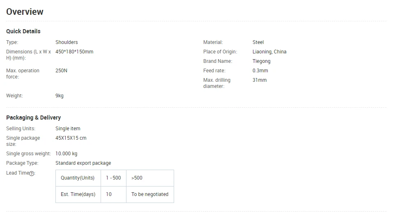Click the 1 - 500 quantity cell
This screenshot has width=393, height=212.
[113, 178]
